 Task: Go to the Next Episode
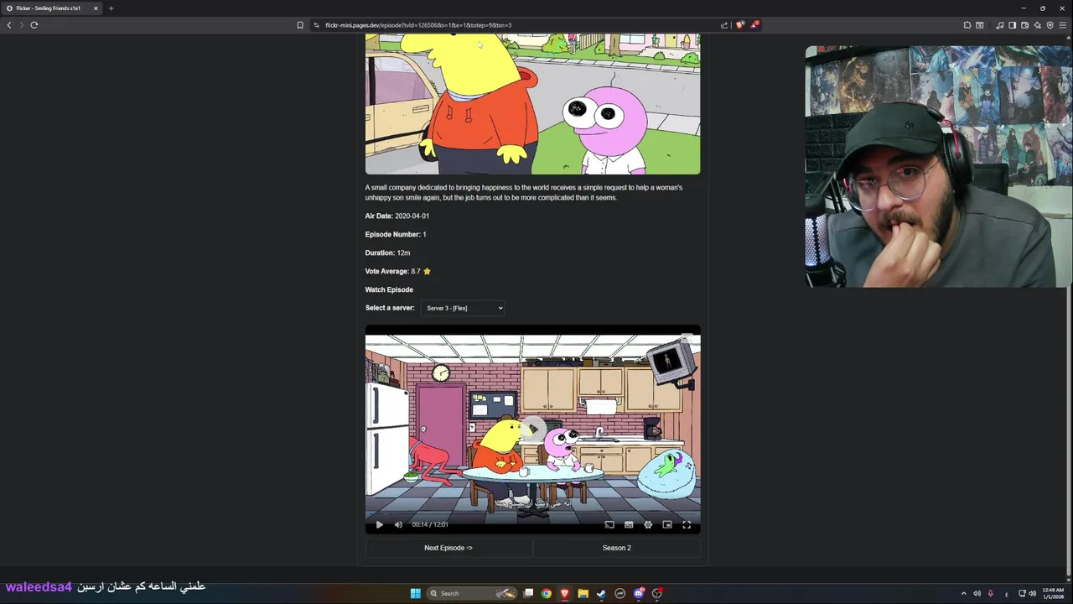[x=448, y=548]
